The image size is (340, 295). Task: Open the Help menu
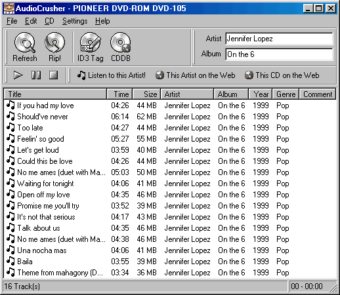click(102, 21)
